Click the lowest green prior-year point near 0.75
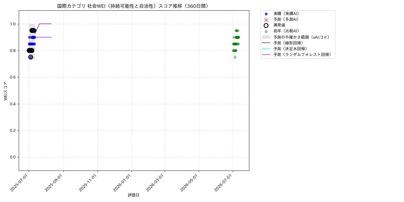 [235, 57]
